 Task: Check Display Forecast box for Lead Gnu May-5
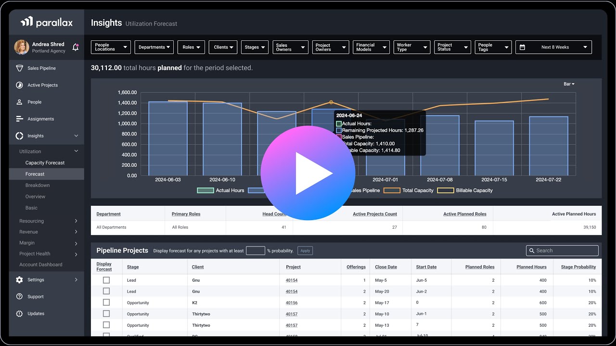(x=106, y=280)
